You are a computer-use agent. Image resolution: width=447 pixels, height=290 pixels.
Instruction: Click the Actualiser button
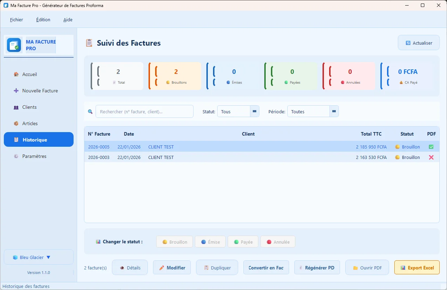pos(418,43)
